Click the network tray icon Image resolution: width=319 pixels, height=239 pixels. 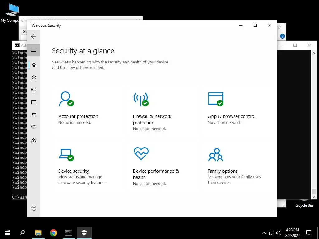(x=271, y=233)
